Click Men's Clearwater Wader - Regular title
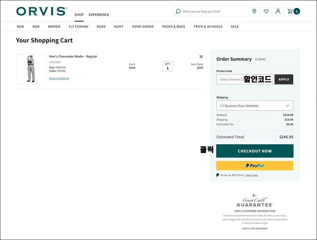 tap(73, 56)
